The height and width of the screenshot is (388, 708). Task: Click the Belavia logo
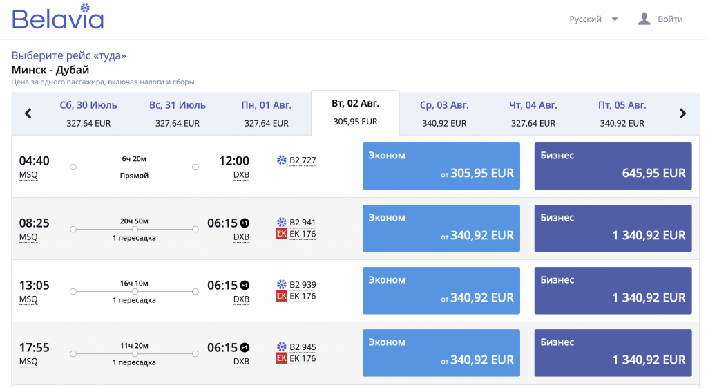pyautogui.click(x=58, y=17)
